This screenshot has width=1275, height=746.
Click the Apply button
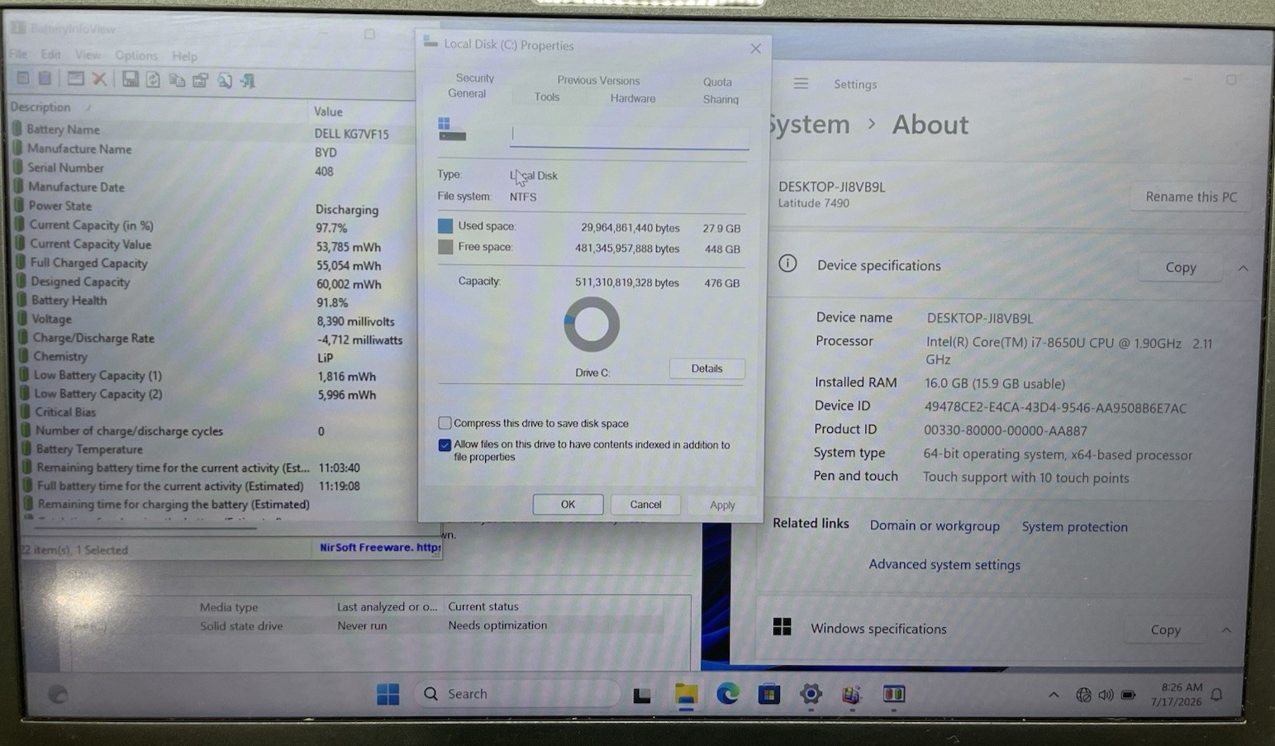(x=722, y=505)
